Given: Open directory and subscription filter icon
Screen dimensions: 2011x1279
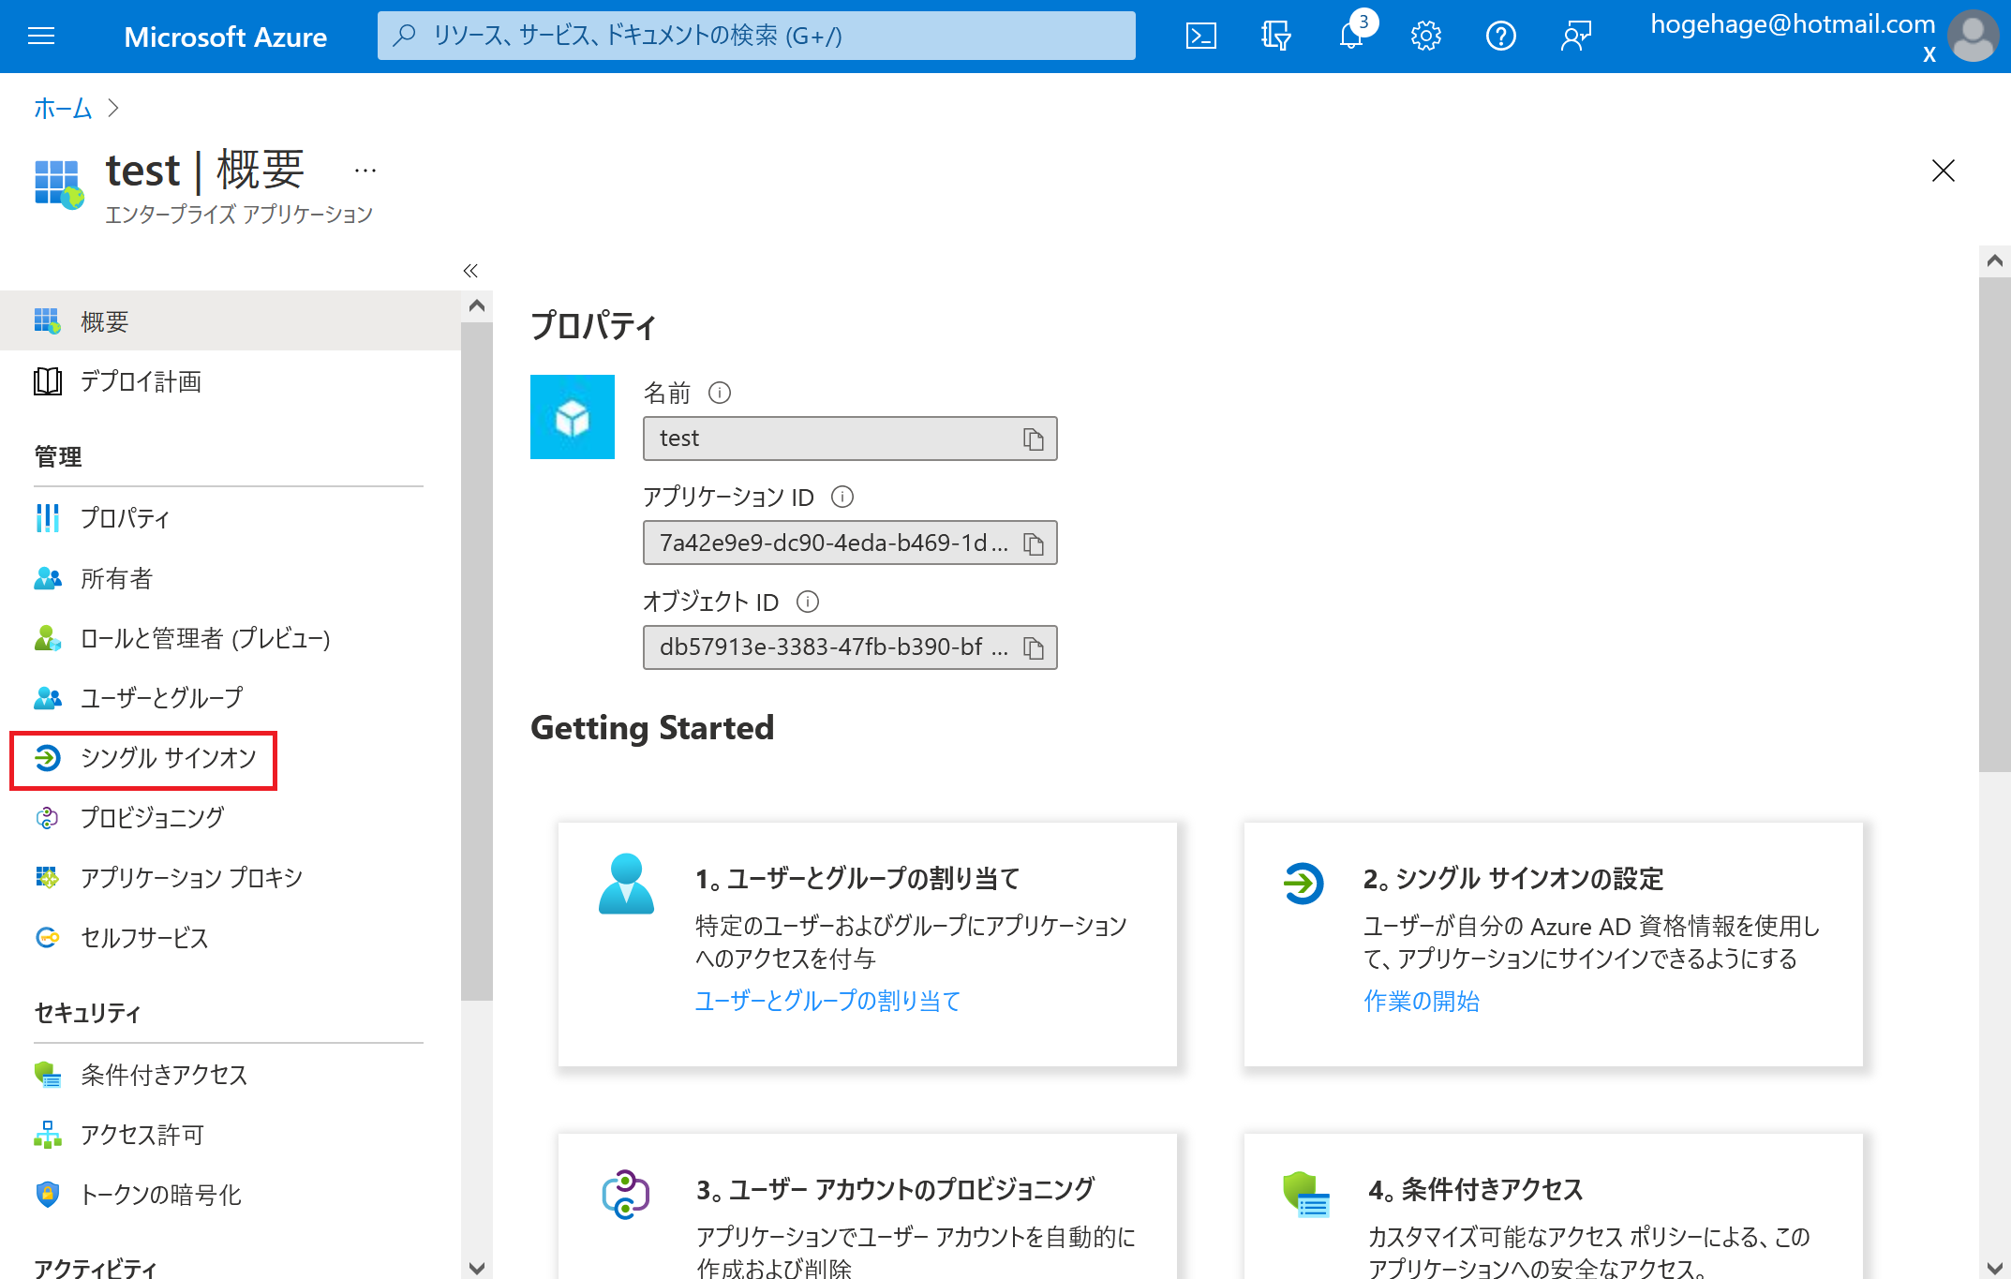Looking at the screenshot, I should [1275, 36].
